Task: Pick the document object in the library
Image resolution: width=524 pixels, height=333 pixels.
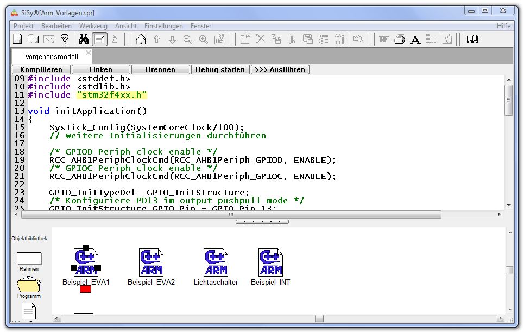Action: [x=29, y=311]
